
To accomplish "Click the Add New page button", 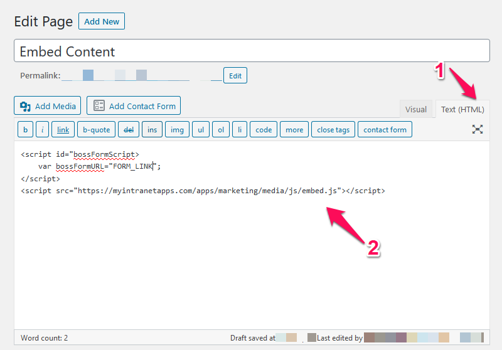I will click(x=102, y=21).
